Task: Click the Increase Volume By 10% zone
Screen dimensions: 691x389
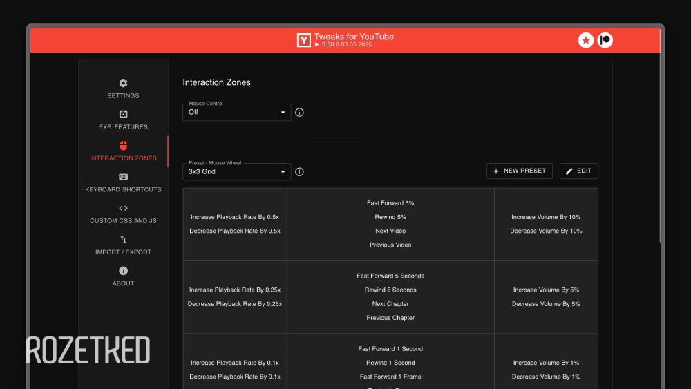Action: pos(546,217)
